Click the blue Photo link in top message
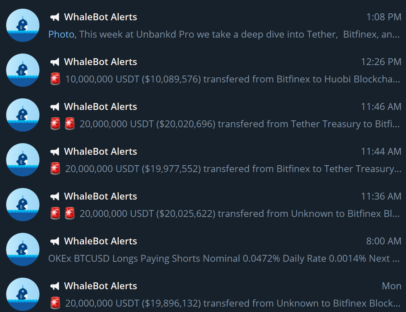 click(x=62, y=34)
